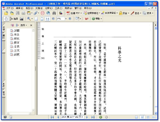Close the bookmarks panel with X
160x122 pixels.
(31, 25)
